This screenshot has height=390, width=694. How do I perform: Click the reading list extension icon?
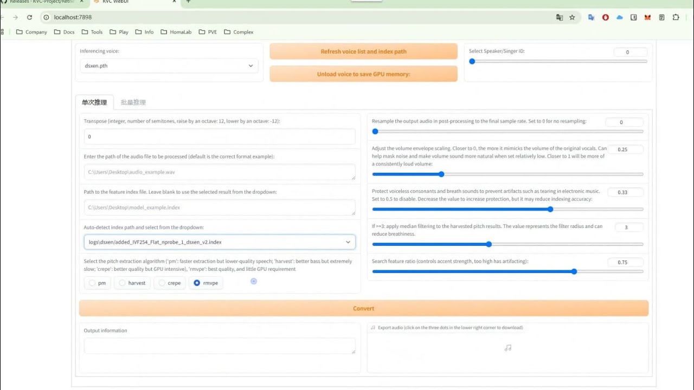point(661,17)
